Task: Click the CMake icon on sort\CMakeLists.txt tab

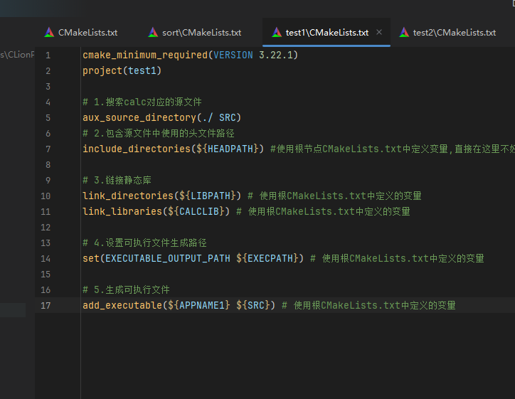Action: pyautogui.click(x=153, y=33)
